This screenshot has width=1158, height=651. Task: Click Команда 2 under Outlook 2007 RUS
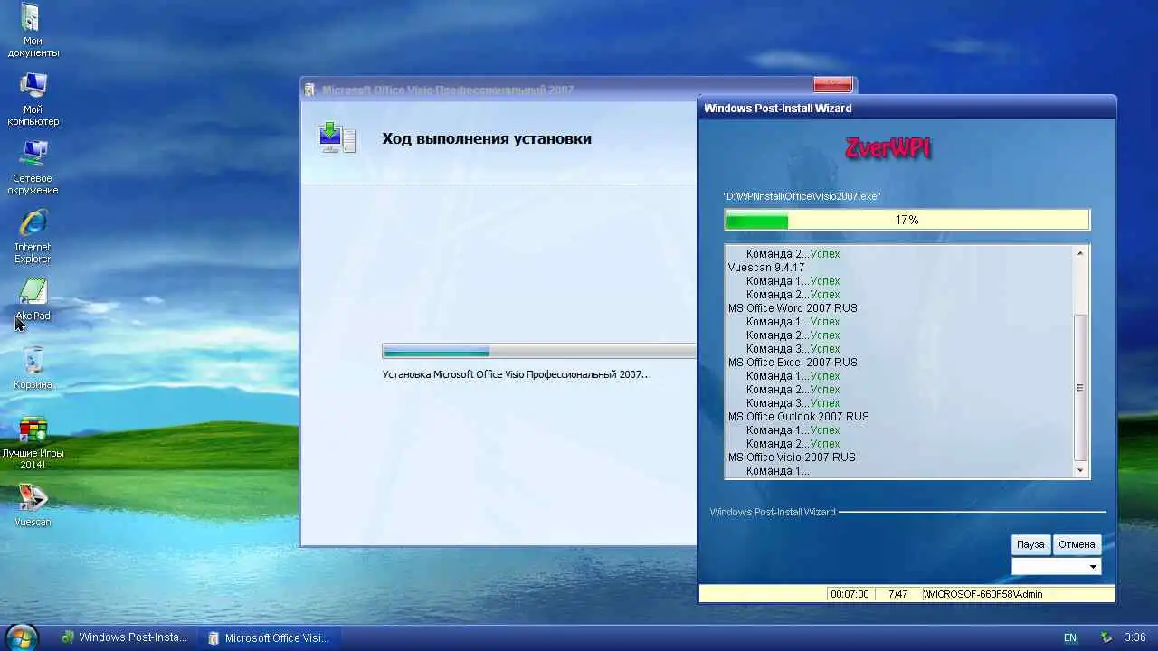click(x=793, y=444)
